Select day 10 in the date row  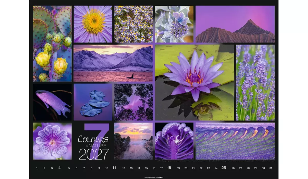[x=107, y=168]
